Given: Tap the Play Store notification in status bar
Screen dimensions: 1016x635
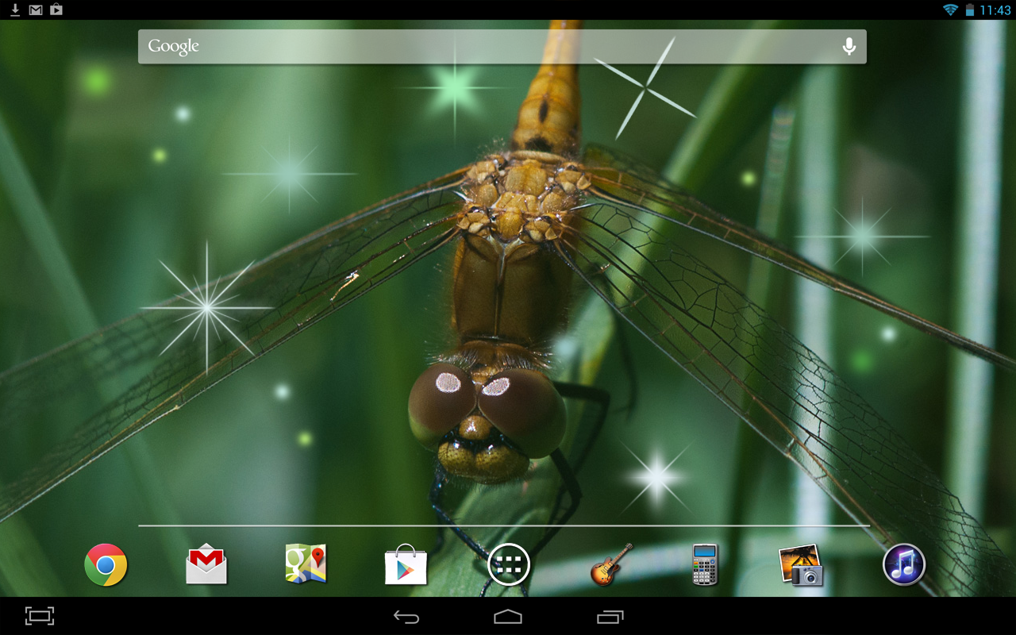Looking at the screenshot, I should point(56,10).
